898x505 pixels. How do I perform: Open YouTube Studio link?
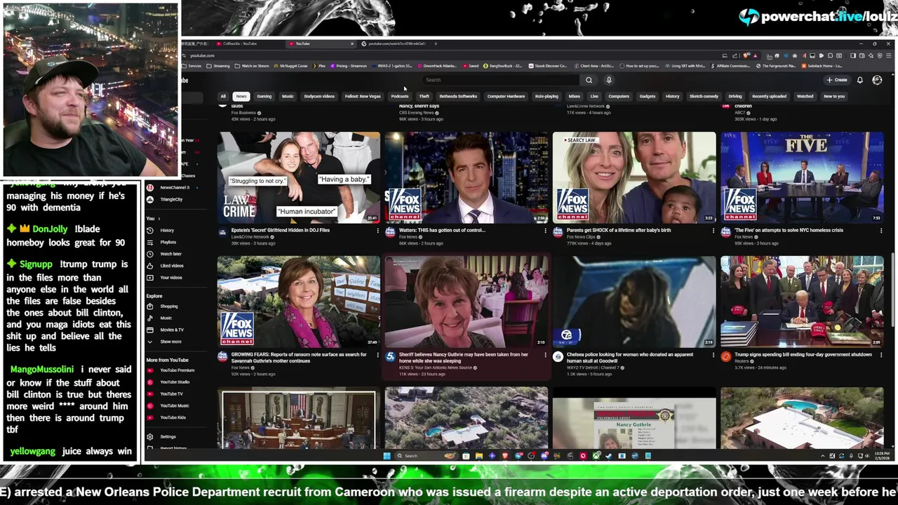(175, 382)
